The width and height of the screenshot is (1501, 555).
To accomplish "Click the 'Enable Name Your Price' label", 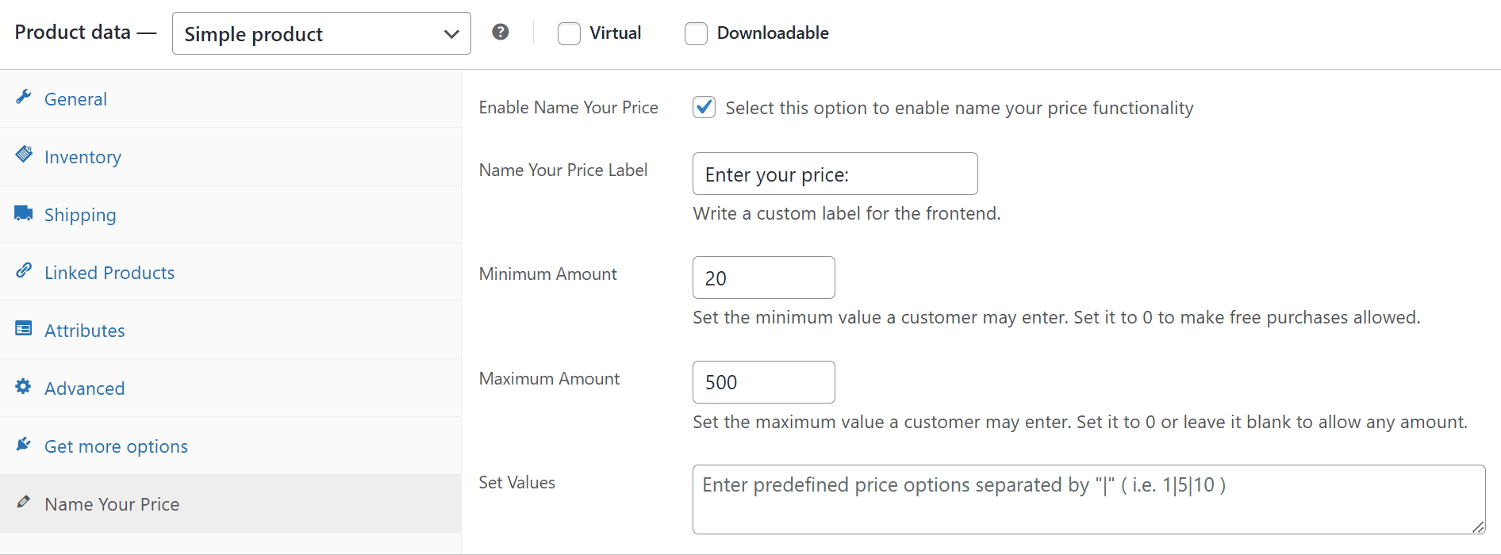I will coord(568,108).
